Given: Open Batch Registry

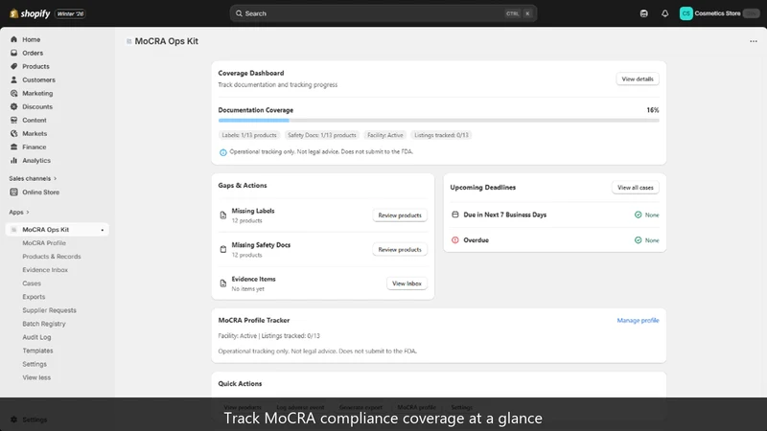Looking at the screenshot, I should 43,324.
